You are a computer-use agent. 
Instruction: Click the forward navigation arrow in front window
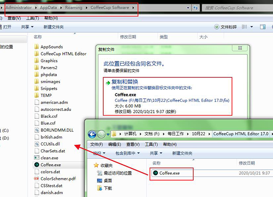(x=101, y=134)
